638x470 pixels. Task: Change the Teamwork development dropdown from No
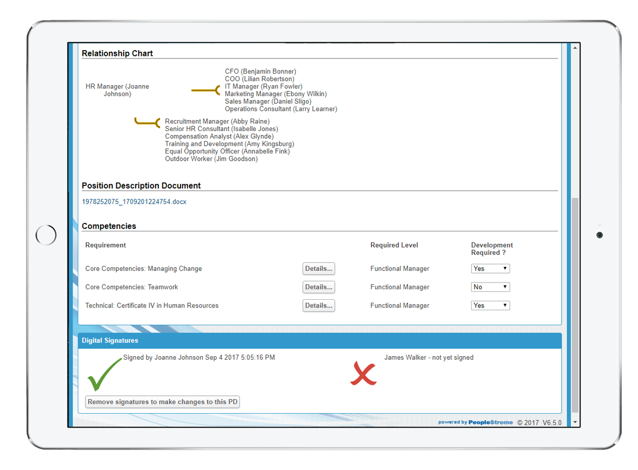point(490,286)
